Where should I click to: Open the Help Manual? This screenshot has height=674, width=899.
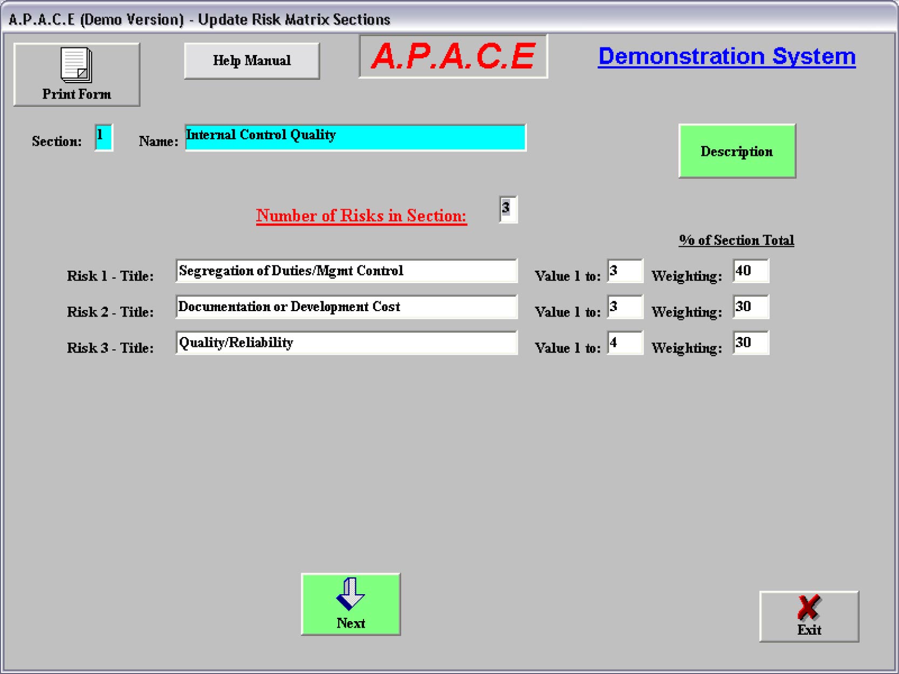[x=252, y=61]
